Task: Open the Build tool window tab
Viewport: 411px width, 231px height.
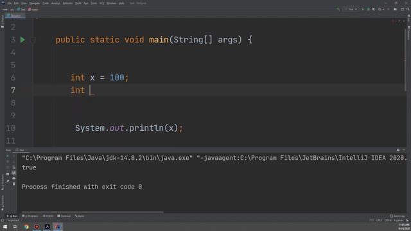Action: tap(80, 216)
